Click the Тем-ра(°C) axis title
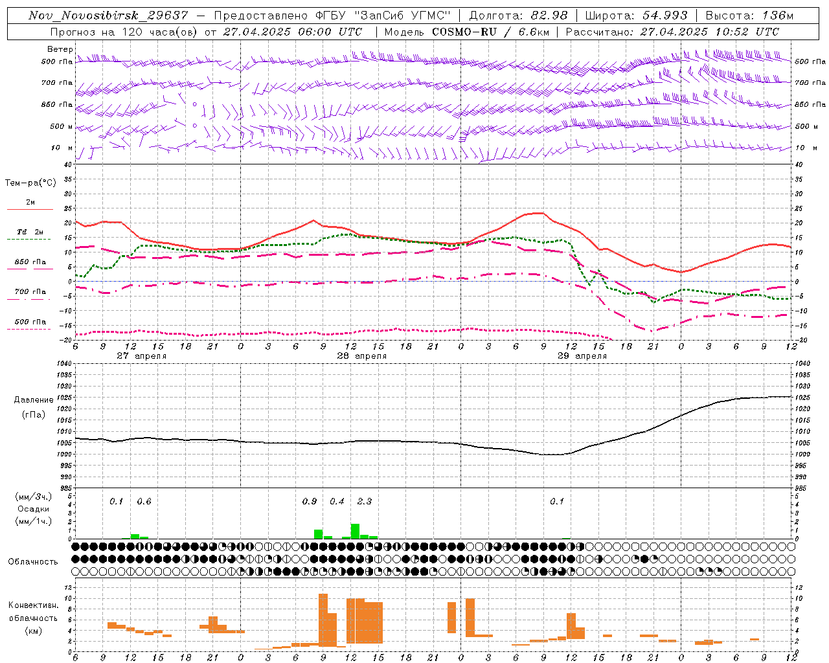This screenshot has width=829, height=663. coord(30,183)
